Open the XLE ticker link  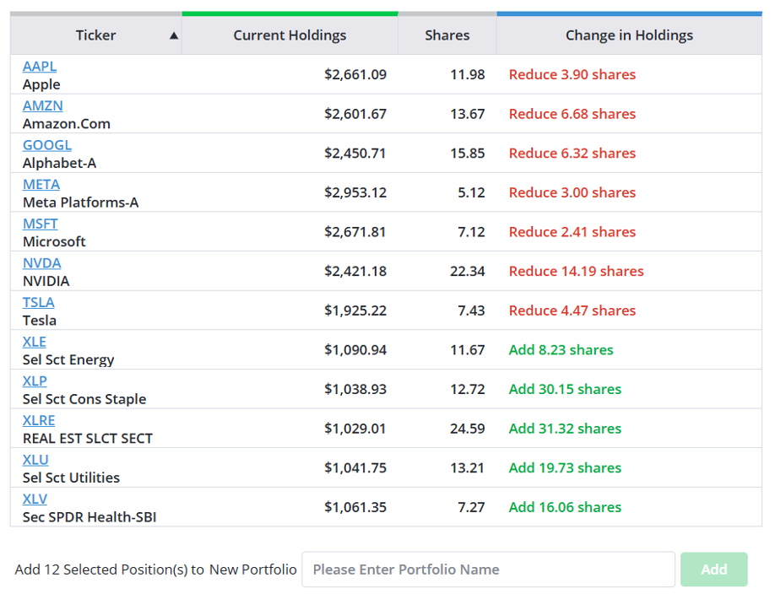[34, 342]
